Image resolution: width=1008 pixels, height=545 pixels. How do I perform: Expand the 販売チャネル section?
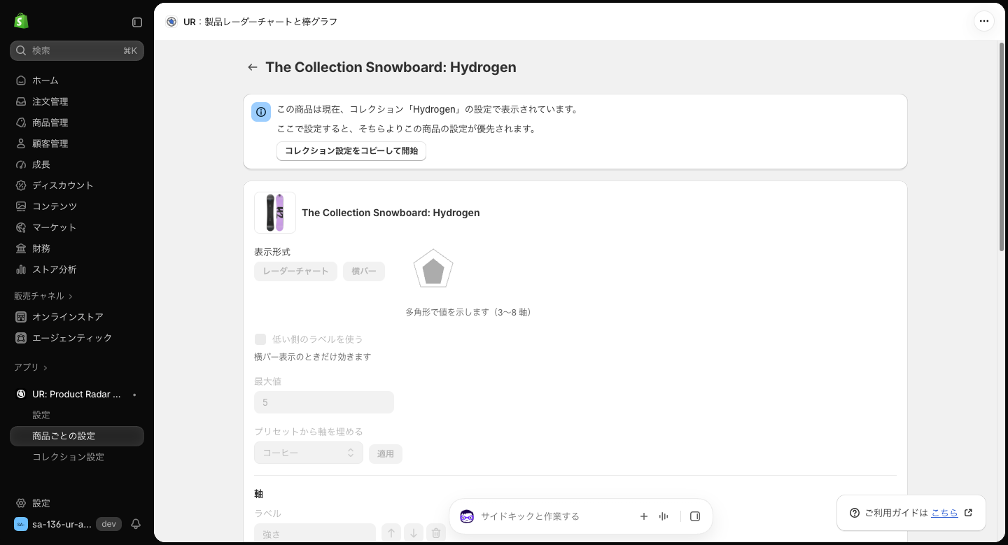(x=43, y=296)
